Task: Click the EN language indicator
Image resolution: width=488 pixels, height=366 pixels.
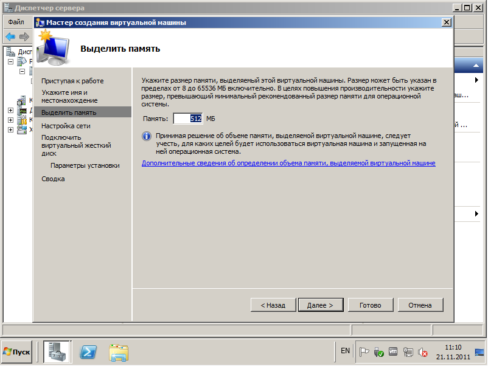Action: tap(345, 351)
